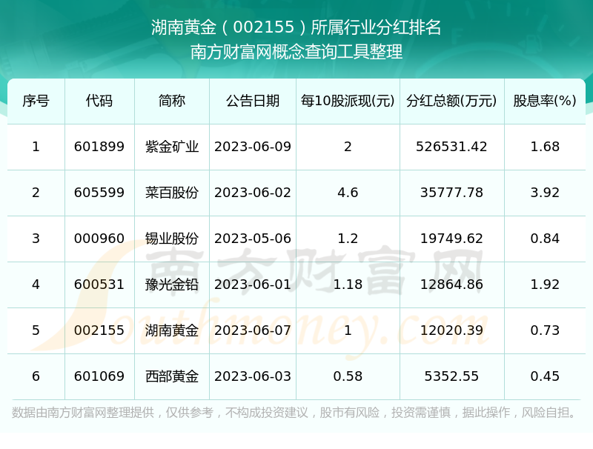The height and width of the screenshot is (449, 593).
Task: Select the 代码 column header
Action: click(x=99, y=101)
